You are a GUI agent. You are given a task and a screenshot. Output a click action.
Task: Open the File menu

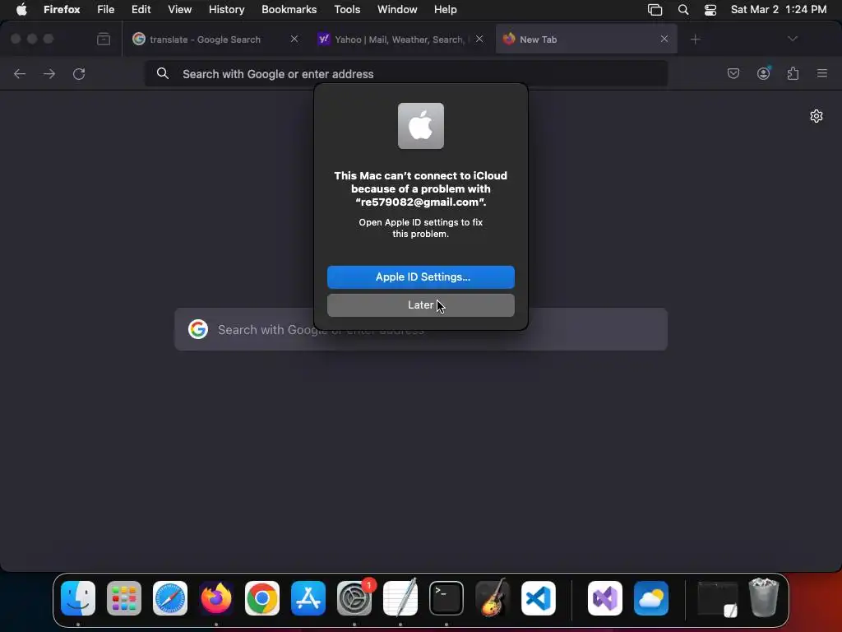106,9
